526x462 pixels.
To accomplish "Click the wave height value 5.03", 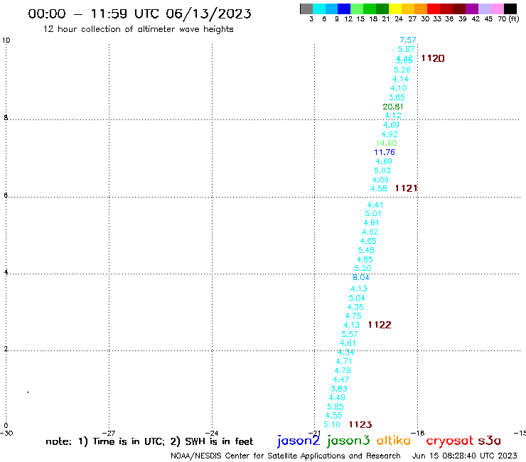I will coord(382,171).
